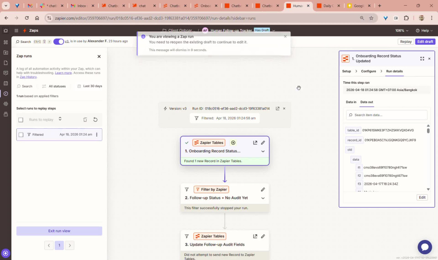
Task: Open the Zapier home icon in the top bar
Action: point(6,31)
